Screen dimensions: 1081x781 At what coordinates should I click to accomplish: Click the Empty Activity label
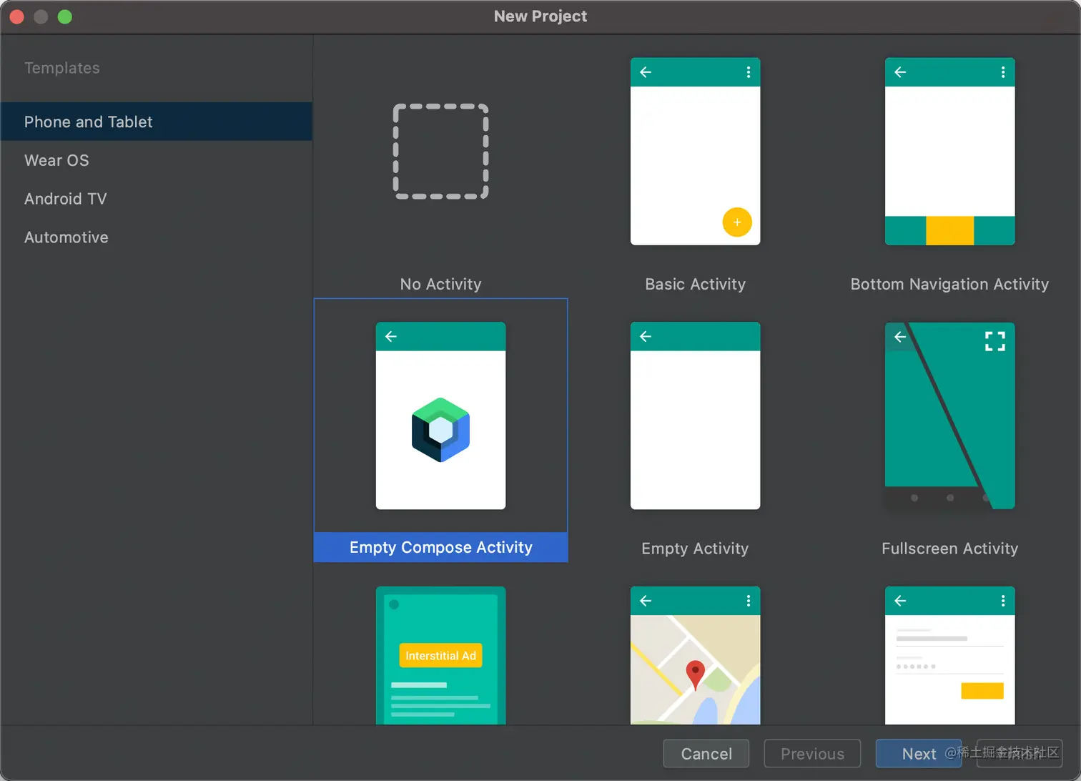[x=695, y=549]
